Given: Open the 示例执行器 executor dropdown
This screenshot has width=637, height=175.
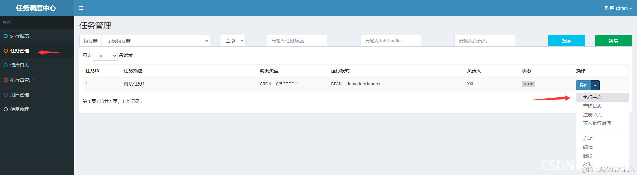Looking at the screenshot, I should click(x=156, y=41).
